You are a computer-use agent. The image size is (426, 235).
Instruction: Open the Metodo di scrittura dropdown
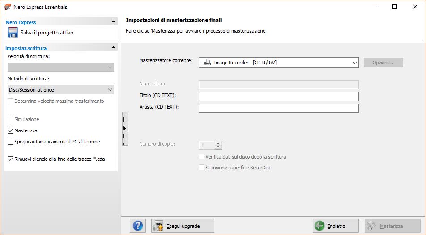(x=60, y=89)
